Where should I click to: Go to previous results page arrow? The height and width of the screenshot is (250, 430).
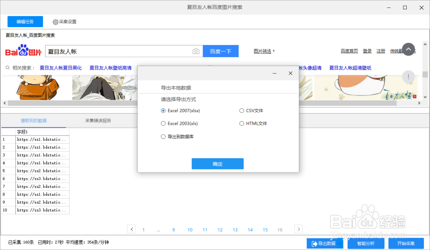point(132,229)
